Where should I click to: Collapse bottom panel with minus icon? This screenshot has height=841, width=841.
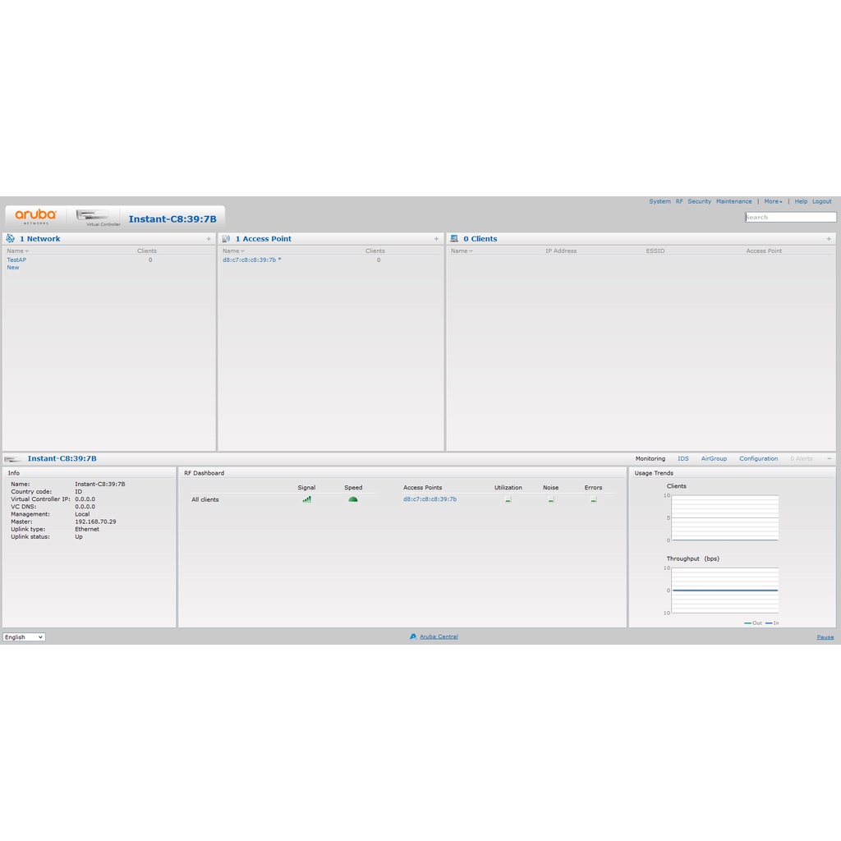point(830,458)
